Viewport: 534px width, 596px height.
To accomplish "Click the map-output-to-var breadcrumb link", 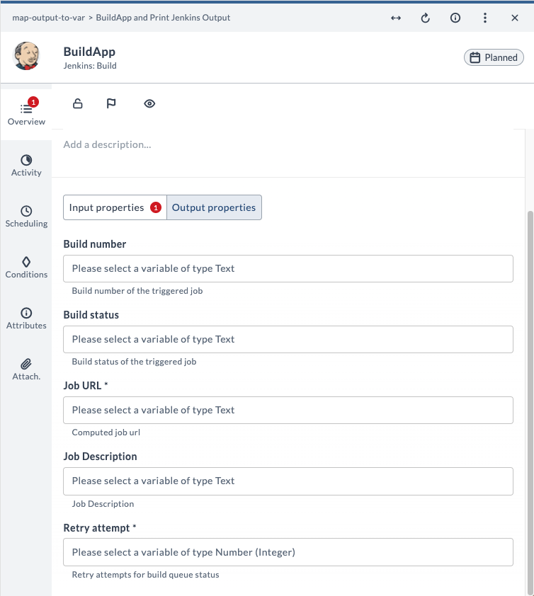I will [48, 18].
